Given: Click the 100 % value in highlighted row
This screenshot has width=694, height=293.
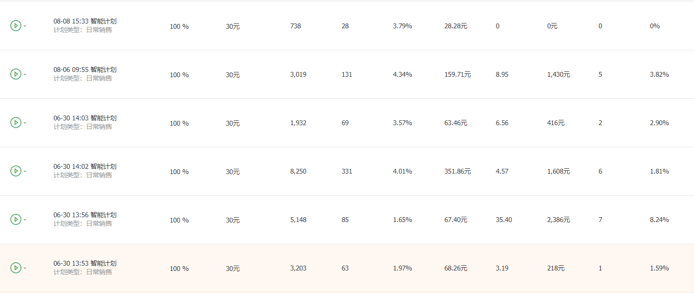Looking at the screenshot, I should 179,269.
